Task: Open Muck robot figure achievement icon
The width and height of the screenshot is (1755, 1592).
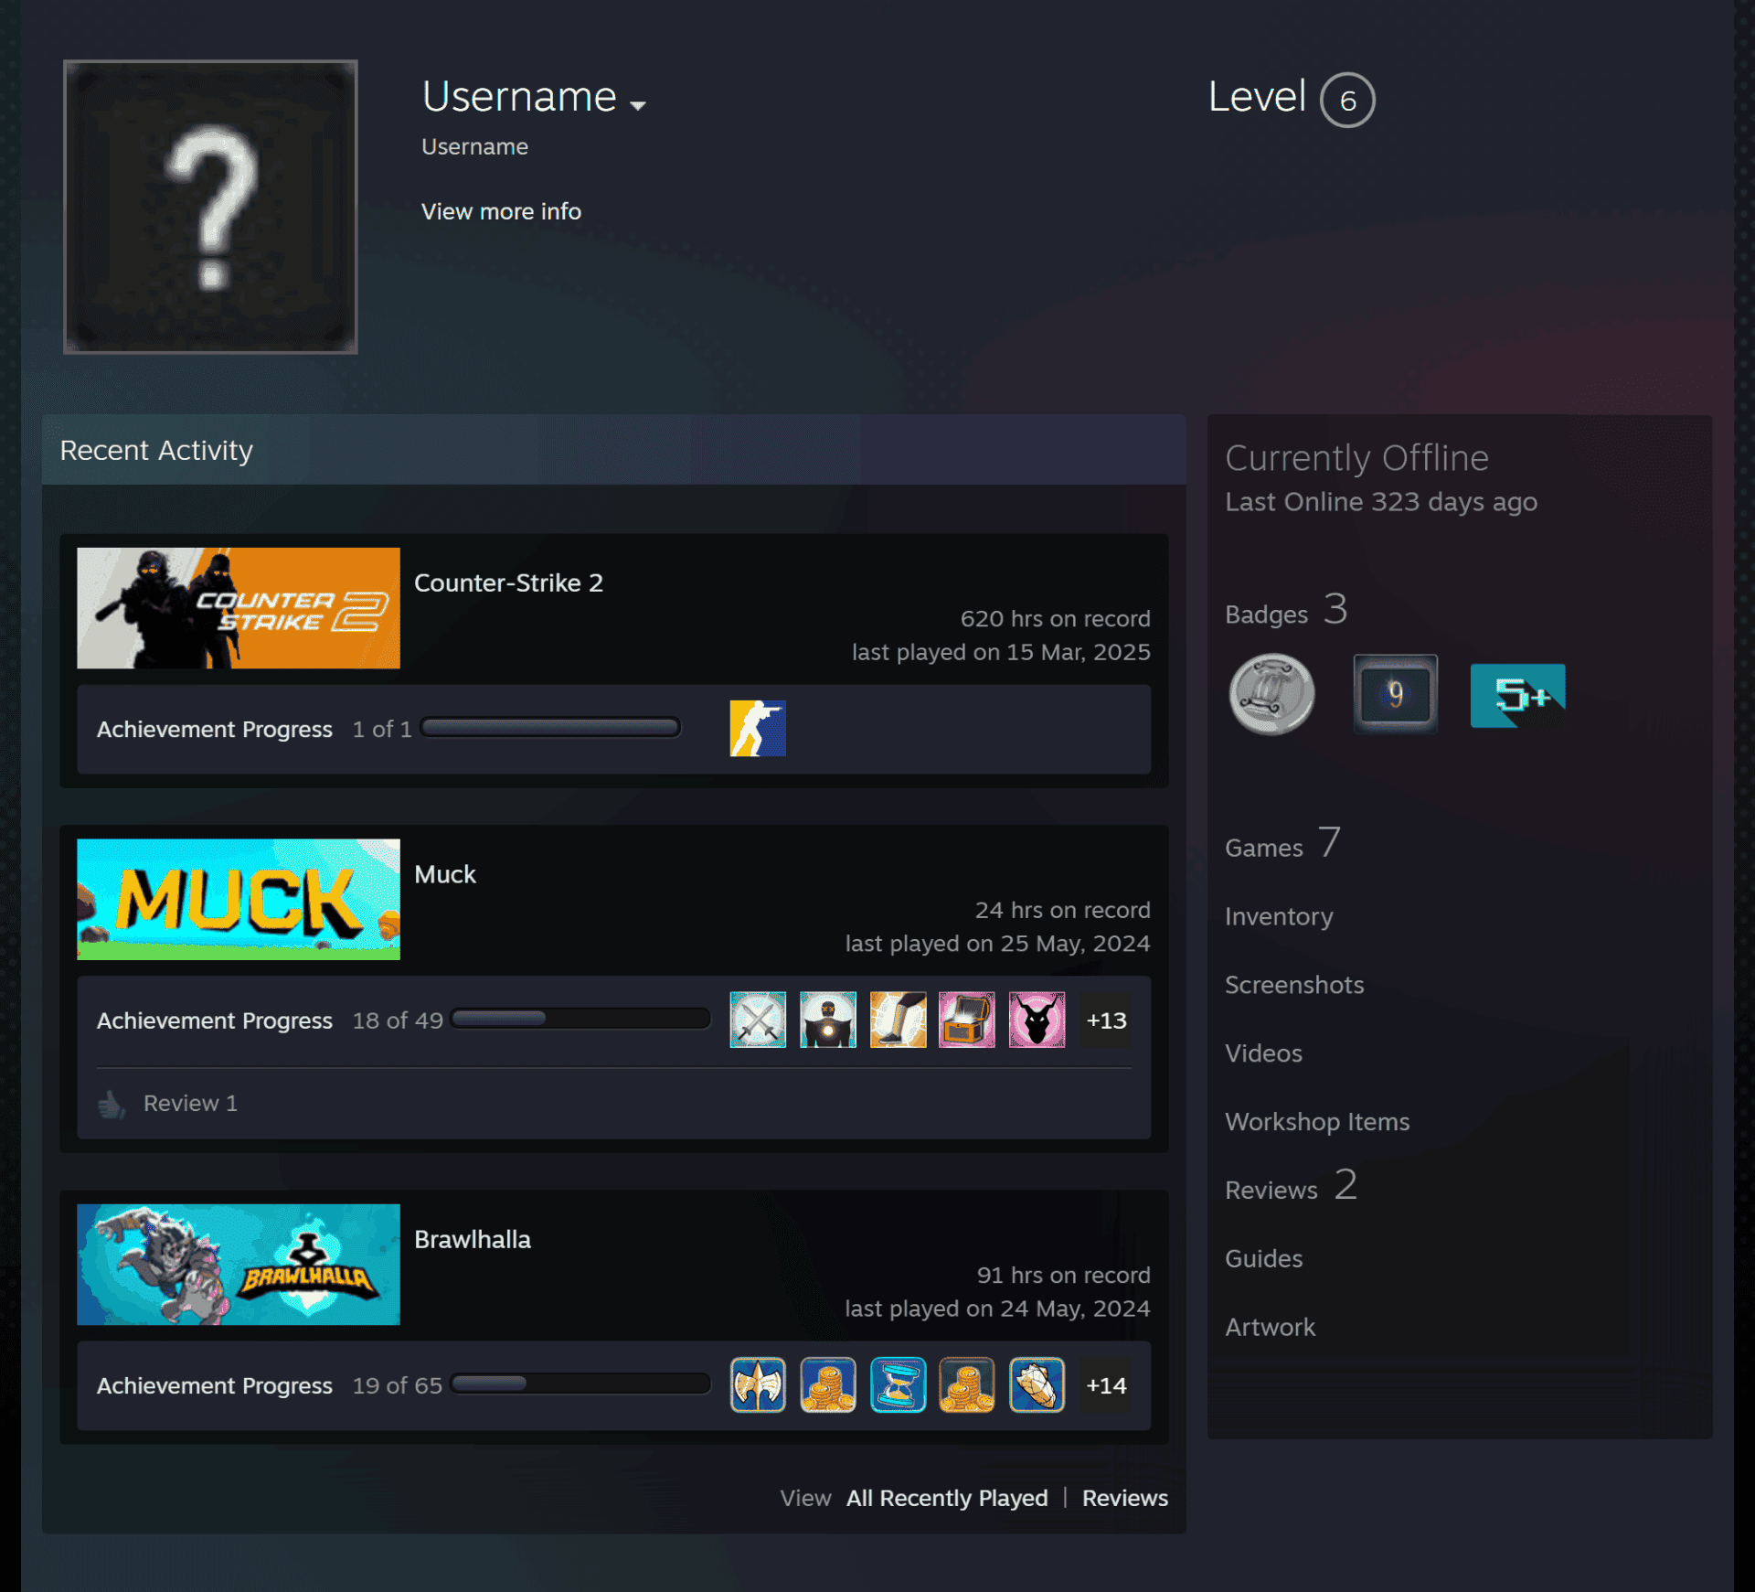Action: 828,1020
